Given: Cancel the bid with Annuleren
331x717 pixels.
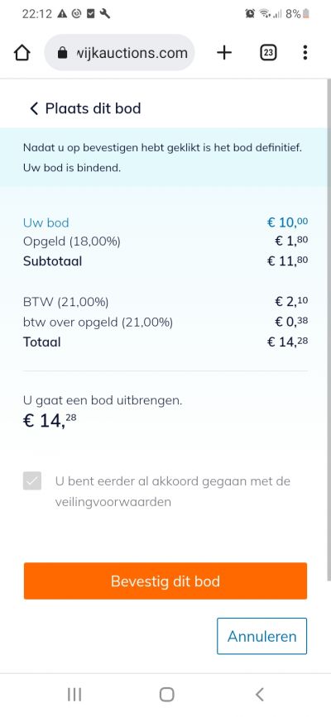Looking at the screenshot, I should tap(261, 636).
